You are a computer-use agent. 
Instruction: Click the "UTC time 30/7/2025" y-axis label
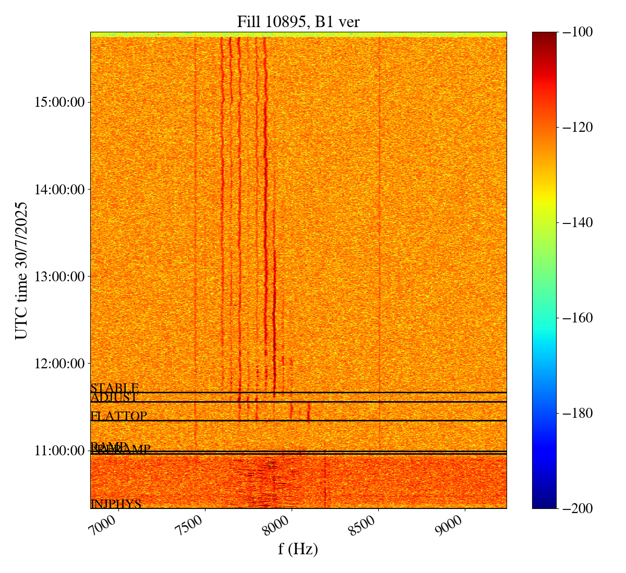21,270
